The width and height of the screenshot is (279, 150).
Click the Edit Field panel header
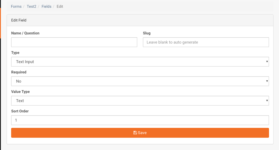tap(140, 20)
